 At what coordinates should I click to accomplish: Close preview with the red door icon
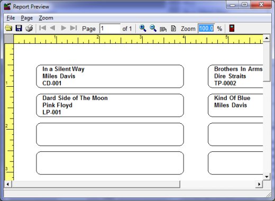pos(232,28)
